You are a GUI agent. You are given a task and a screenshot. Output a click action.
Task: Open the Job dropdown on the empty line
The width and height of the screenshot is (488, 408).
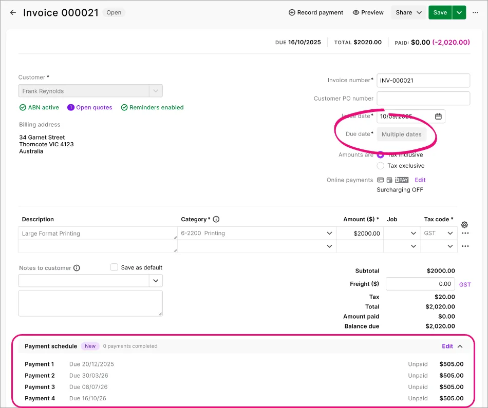(414, 246)
